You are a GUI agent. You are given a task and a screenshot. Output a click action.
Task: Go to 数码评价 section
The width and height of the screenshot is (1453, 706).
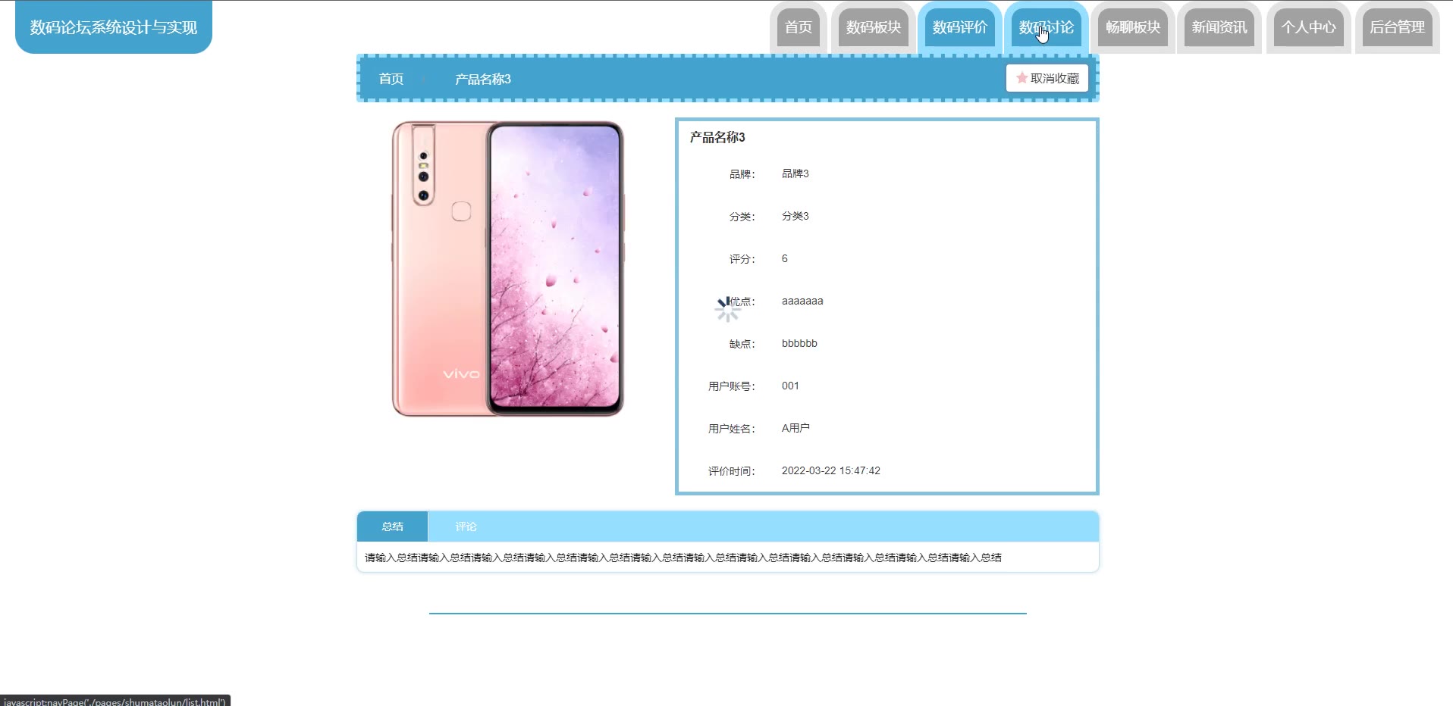pos(960,27)
